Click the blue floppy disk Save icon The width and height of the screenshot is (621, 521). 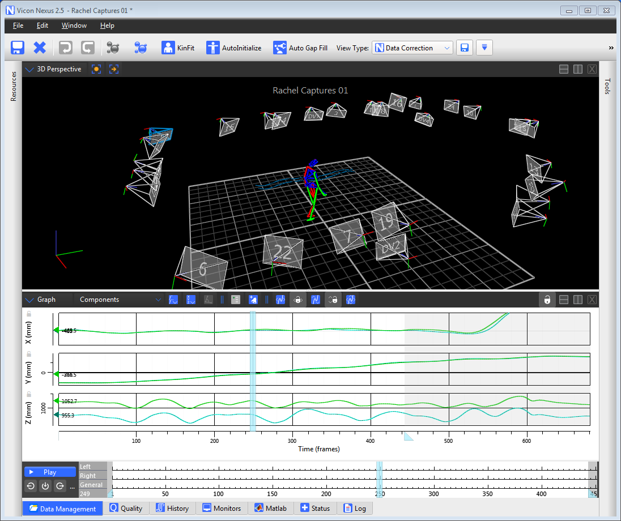pos(18,48)
